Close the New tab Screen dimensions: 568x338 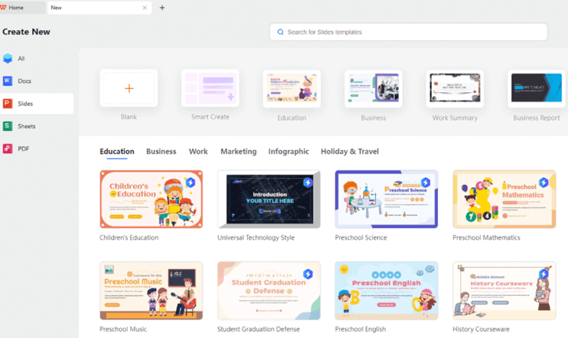(x=144, y=8)
